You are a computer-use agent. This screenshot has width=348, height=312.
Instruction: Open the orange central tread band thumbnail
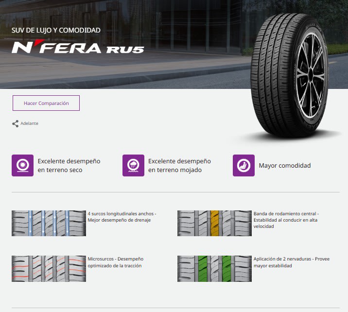click(x=214, y=223)
